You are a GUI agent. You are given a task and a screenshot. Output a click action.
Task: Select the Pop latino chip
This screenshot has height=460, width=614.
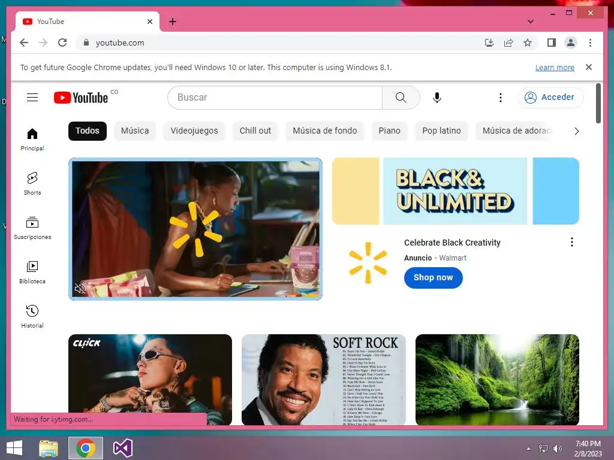pyautogui.click(x=442, y=131)
